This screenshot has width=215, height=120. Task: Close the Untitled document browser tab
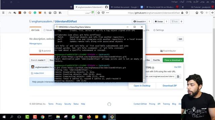click(x=112, y=7)
